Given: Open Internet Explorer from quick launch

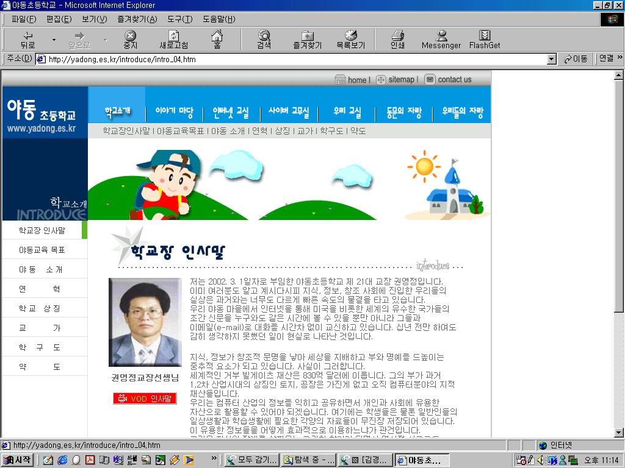Looking at the screenshot, I should 62,460.
